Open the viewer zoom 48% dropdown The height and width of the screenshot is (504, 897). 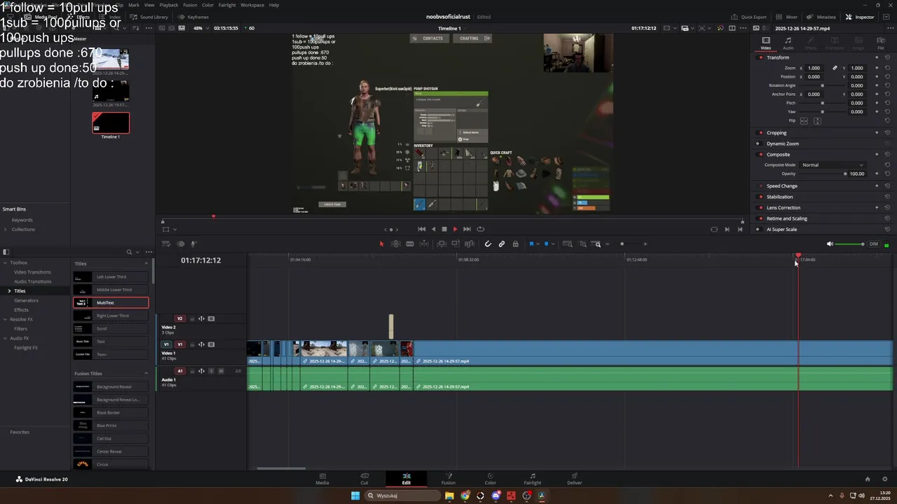pyautogui.click(x=200, y=28)
